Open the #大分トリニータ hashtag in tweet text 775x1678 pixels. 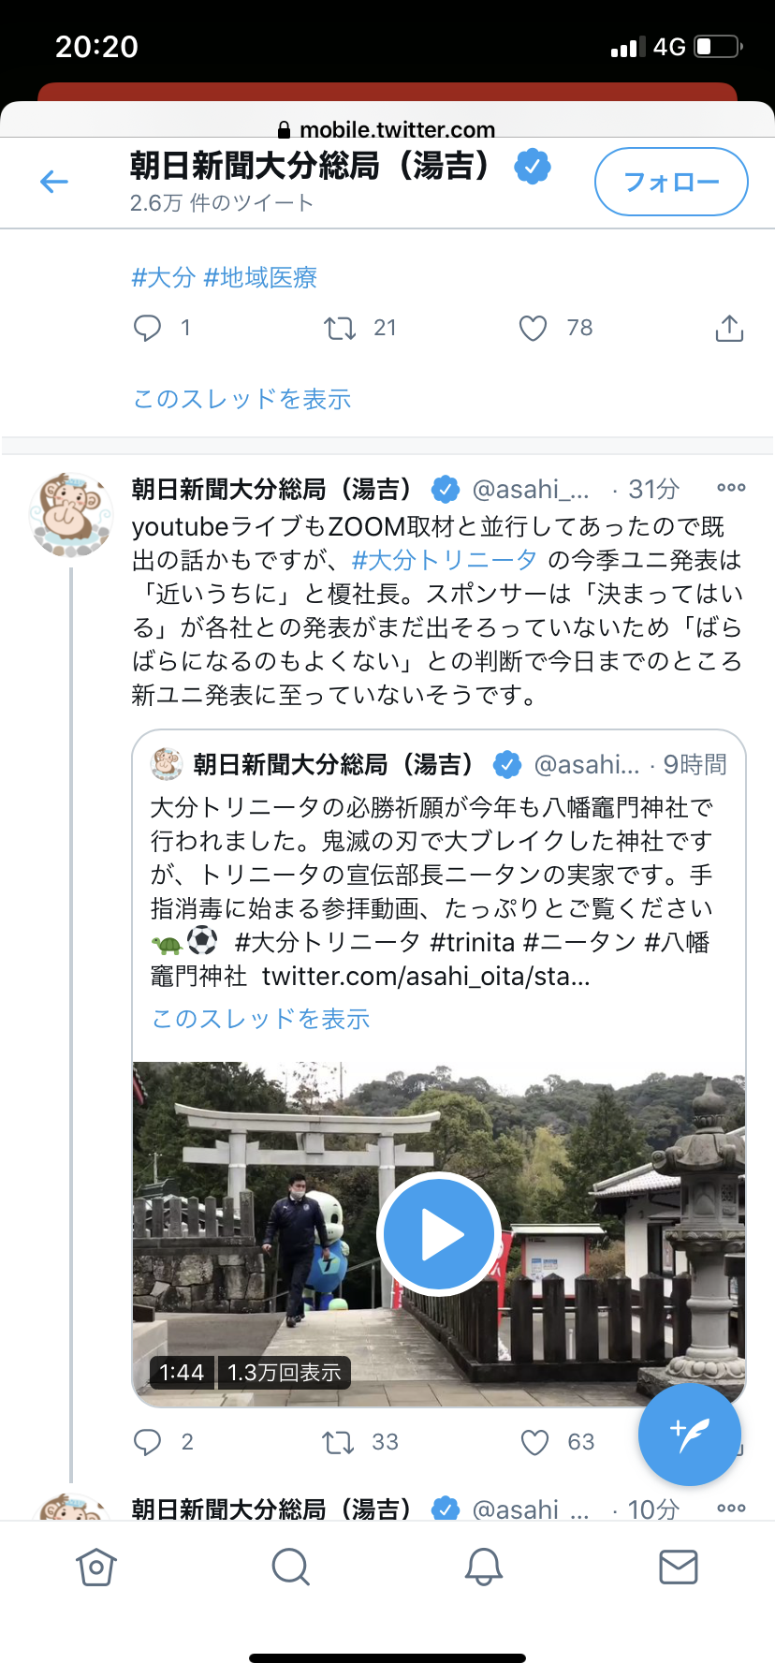pyautogui.click(x=444, y=560)
